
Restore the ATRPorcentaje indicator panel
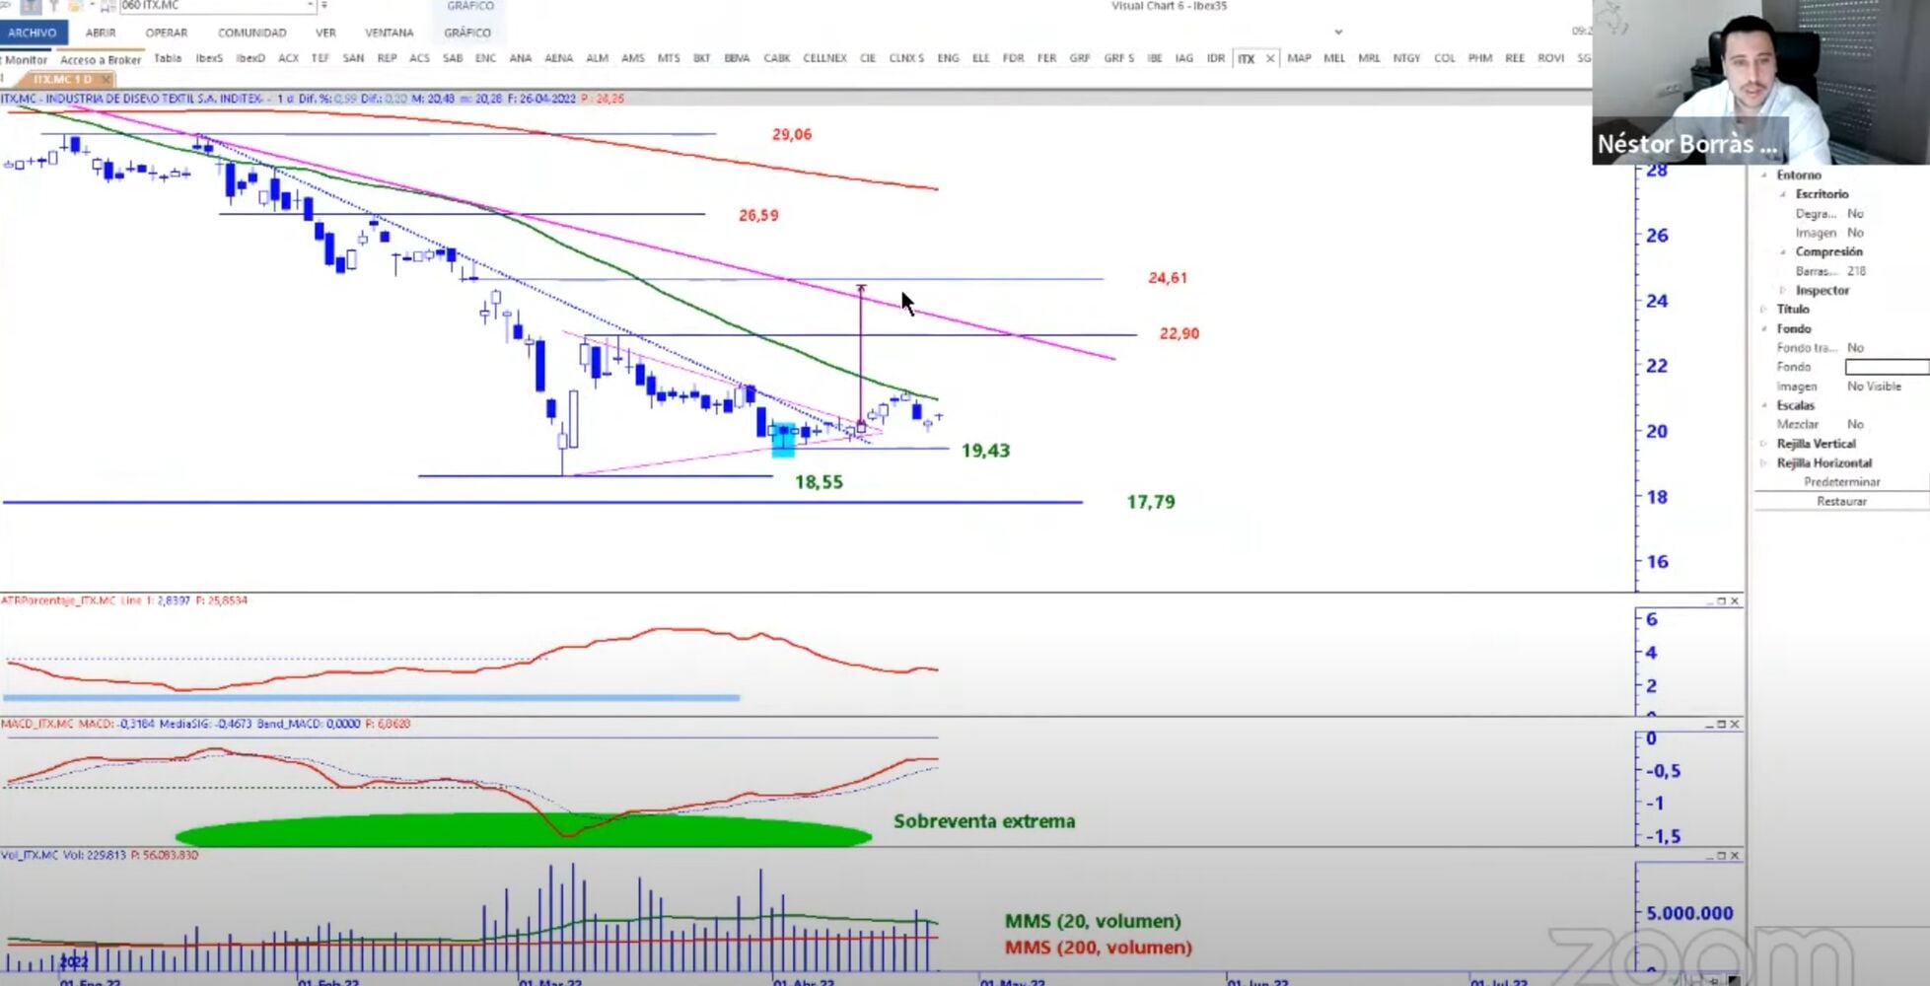coord(1722,601)
